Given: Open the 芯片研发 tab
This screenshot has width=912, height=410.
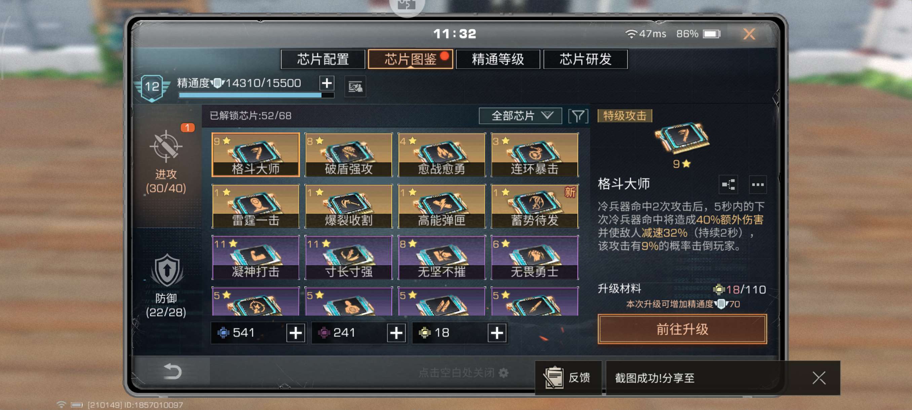Looking at the screenshot, I should tap(585, 59).
